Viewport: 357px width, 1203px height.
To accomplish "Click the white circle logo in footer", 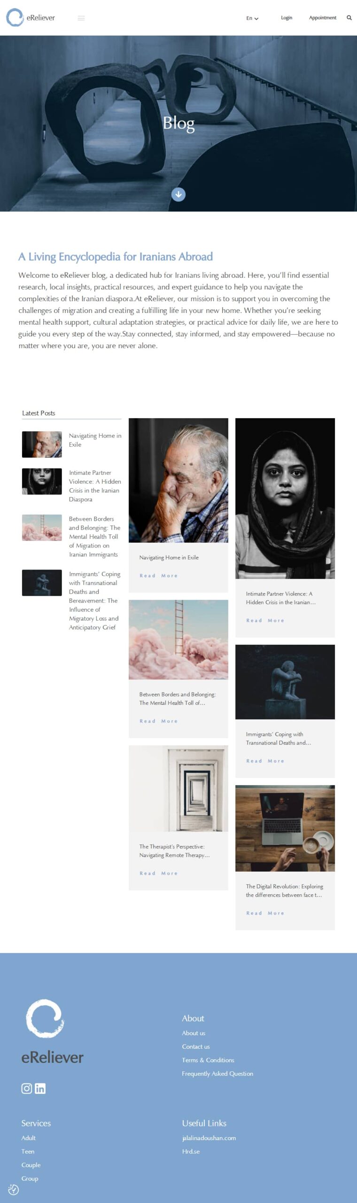I will tap(45, 1018).
